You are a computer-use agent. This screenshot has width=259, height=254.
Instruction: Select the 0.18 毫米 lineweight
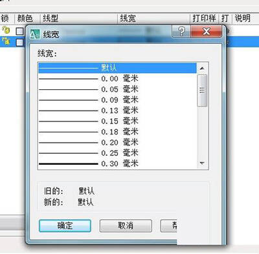click(117, 132)
